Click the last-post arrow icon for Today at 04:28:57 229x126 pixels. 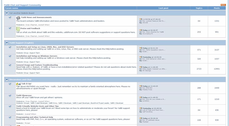pyautogui.click(x=141, y=30)
